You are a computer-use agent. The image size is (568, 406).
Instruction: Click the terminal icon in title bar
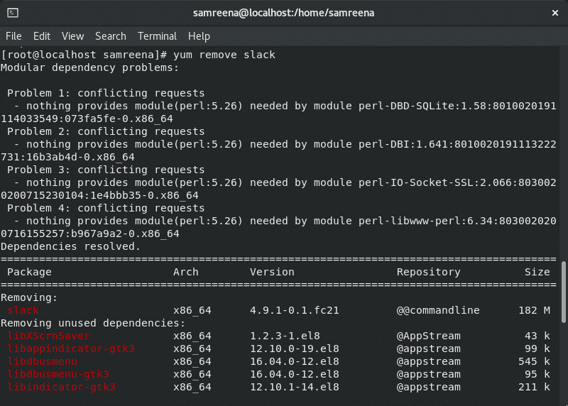pos(13,13)
